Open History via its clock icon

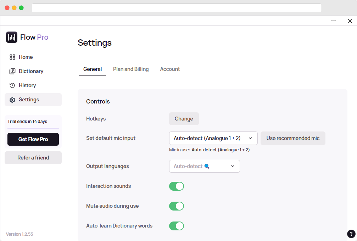[12, 85]
